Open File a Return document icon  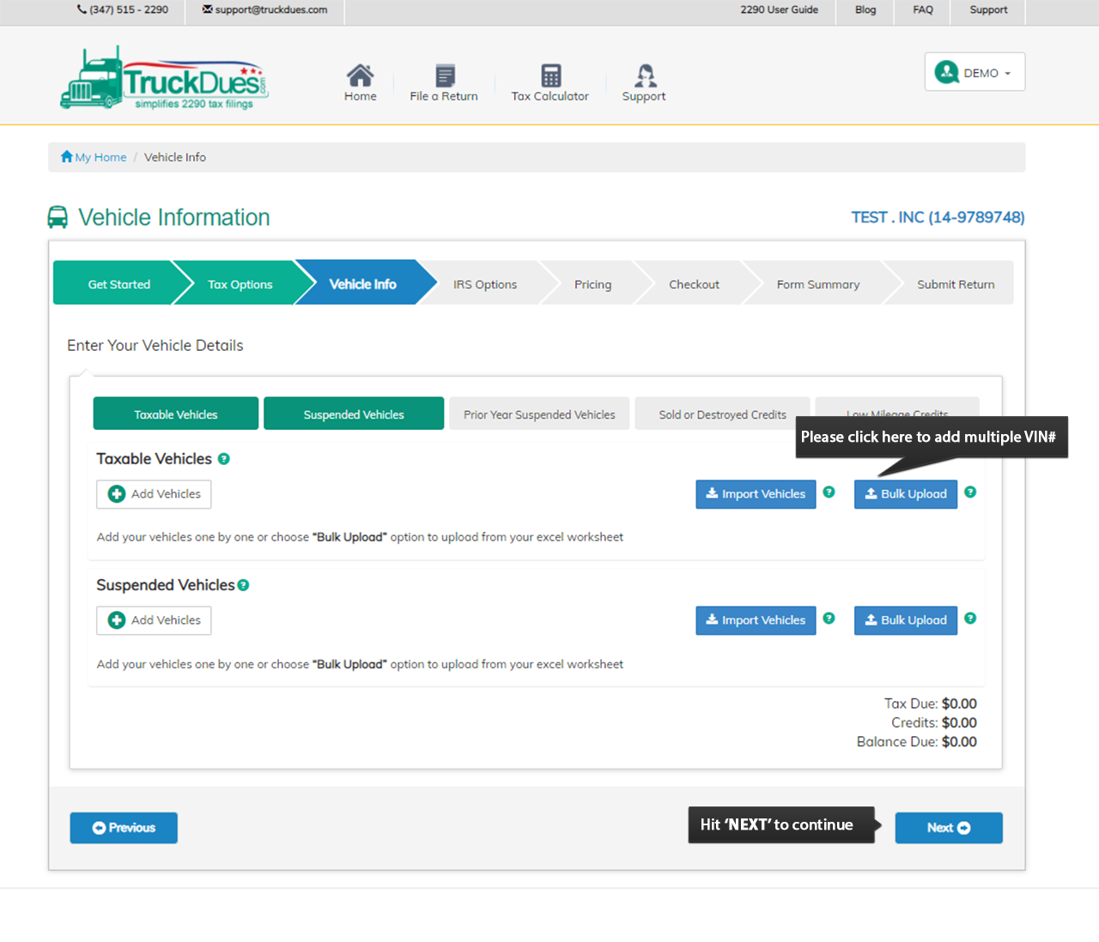[x=445, y=75]
